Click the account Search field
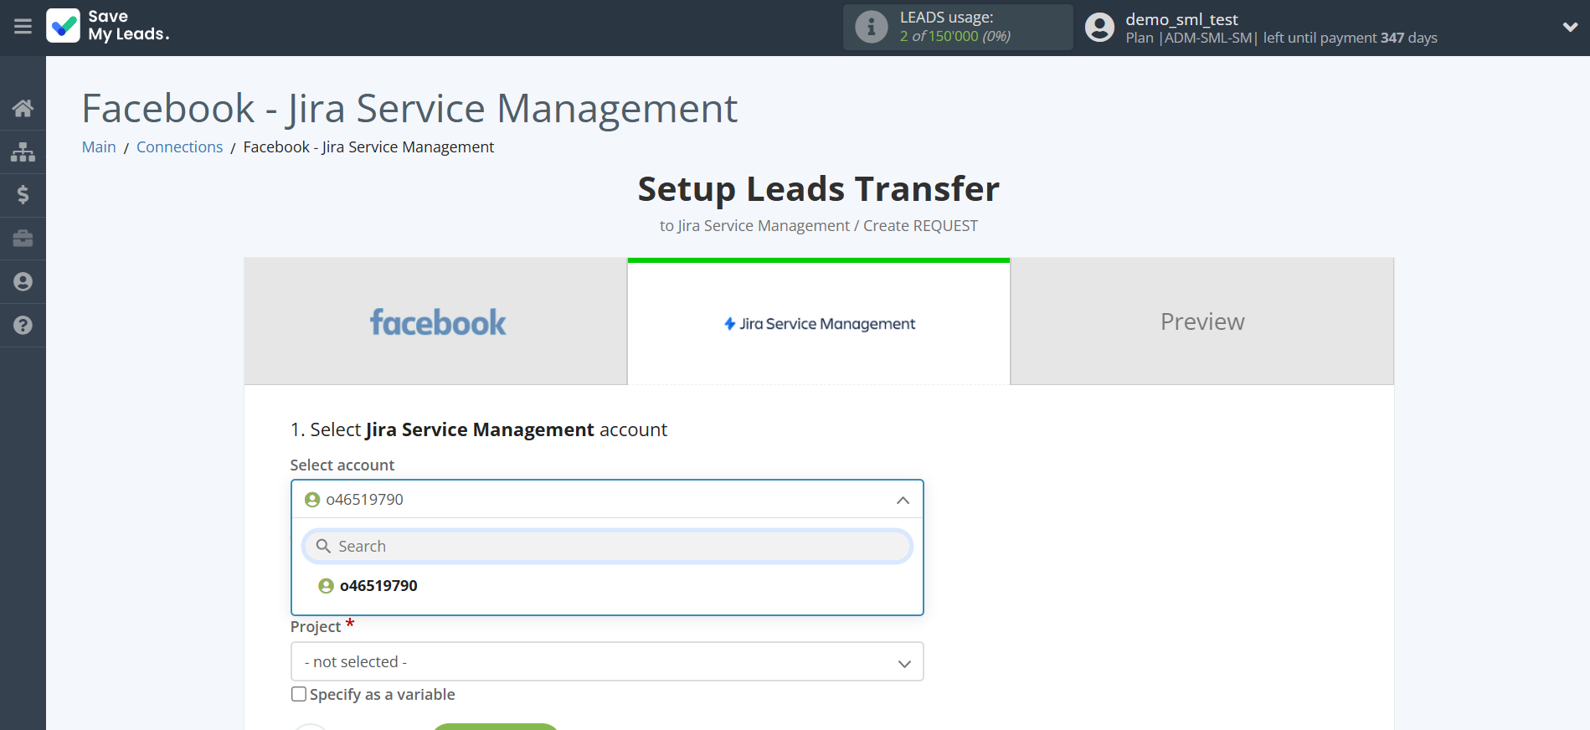The height and width of the screenshot is (730, 1590). click(606, 546)
